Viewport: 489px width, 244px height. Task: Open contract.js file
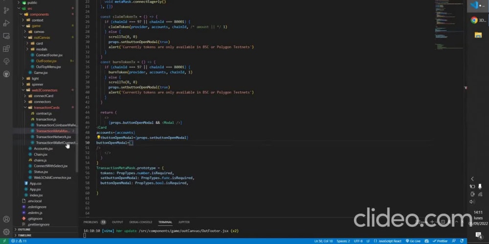(44, 113)
